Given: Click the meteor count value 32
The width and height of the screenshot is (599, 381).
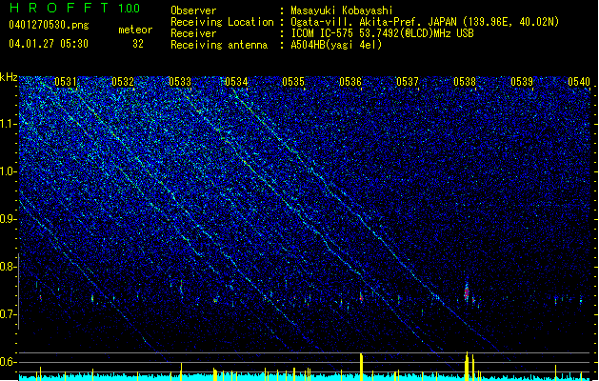Looking at the screenshot, I should point(138,44).
